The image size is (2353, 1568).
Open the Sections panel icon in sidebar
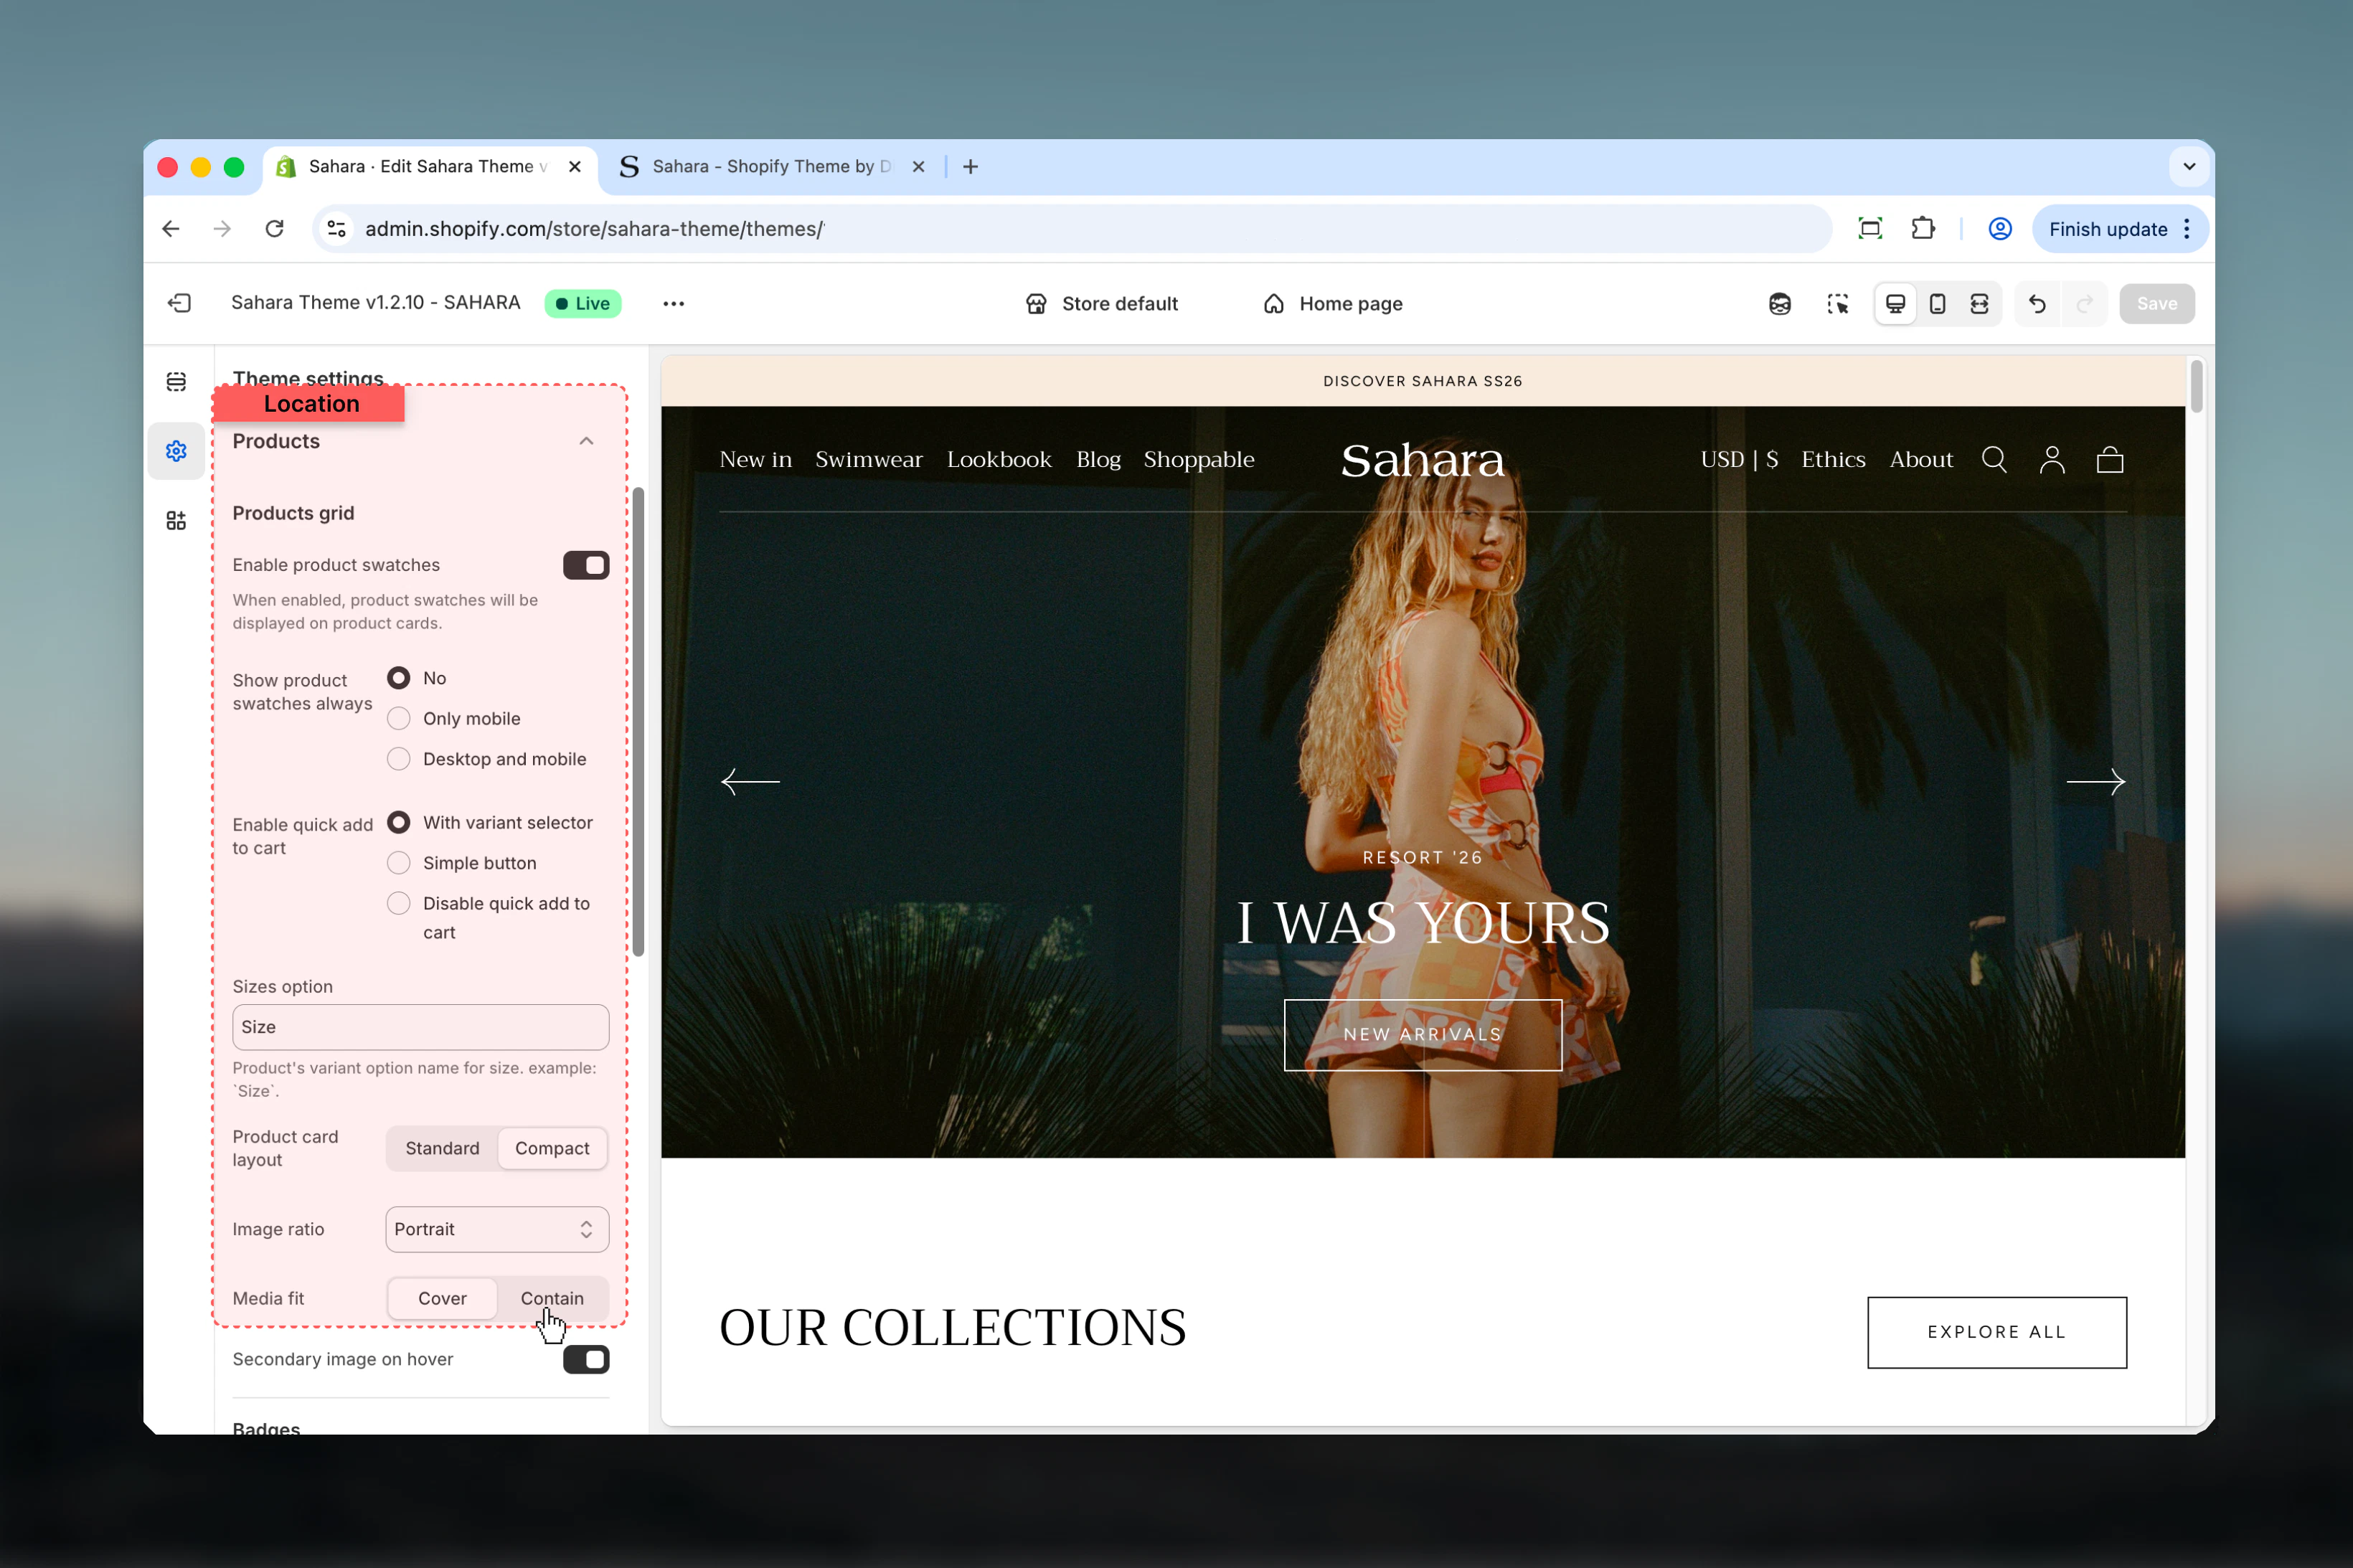(176, 382)
